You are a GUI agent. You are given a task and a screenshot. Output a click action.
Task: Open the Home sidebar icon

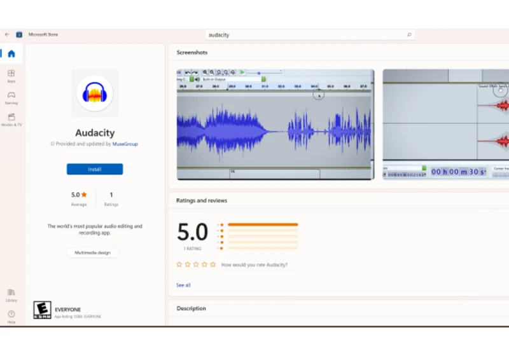pyautogui.click(x=11, y=53)
